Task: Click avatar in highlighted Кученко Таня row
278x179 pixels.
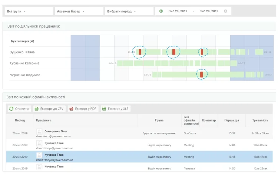Action: click(39, 155)
